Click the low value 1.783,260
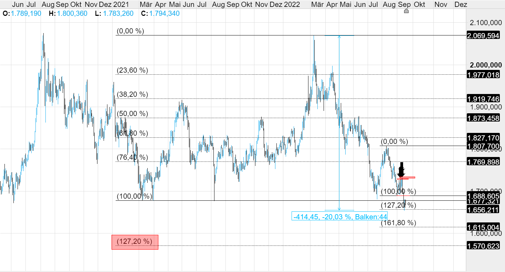Viewport: 505px width, 272px height. pos(118,14)
